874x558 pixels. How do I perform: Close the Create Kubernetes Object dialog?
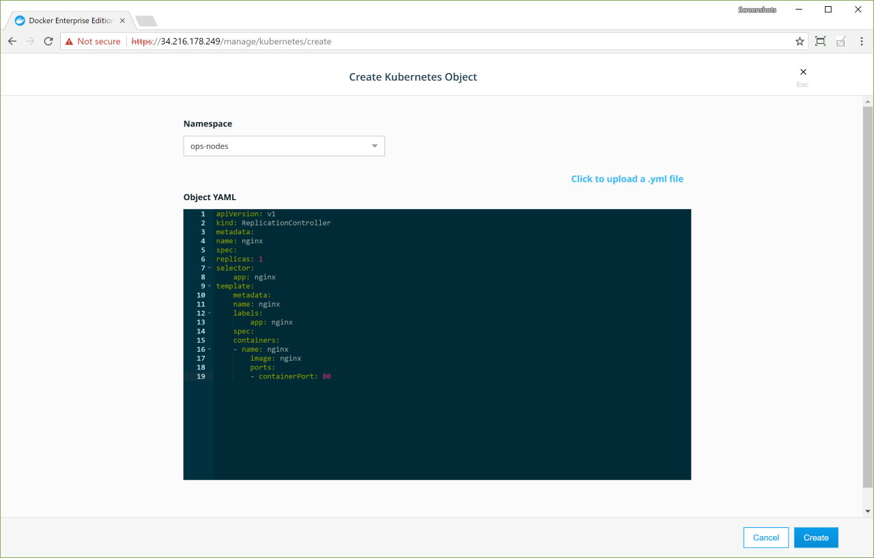(803, 72)
